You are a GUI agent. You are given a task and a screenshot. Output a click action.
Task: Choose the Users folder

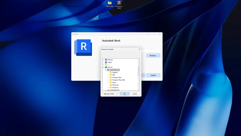114,82
